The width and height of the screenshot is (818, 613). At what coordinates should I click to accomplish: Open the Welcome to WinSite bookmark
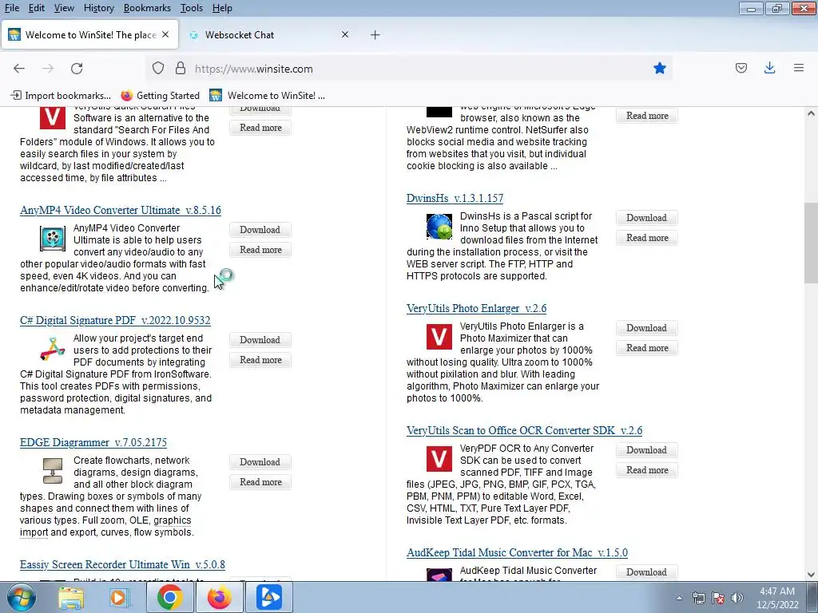tap(267, 96)
